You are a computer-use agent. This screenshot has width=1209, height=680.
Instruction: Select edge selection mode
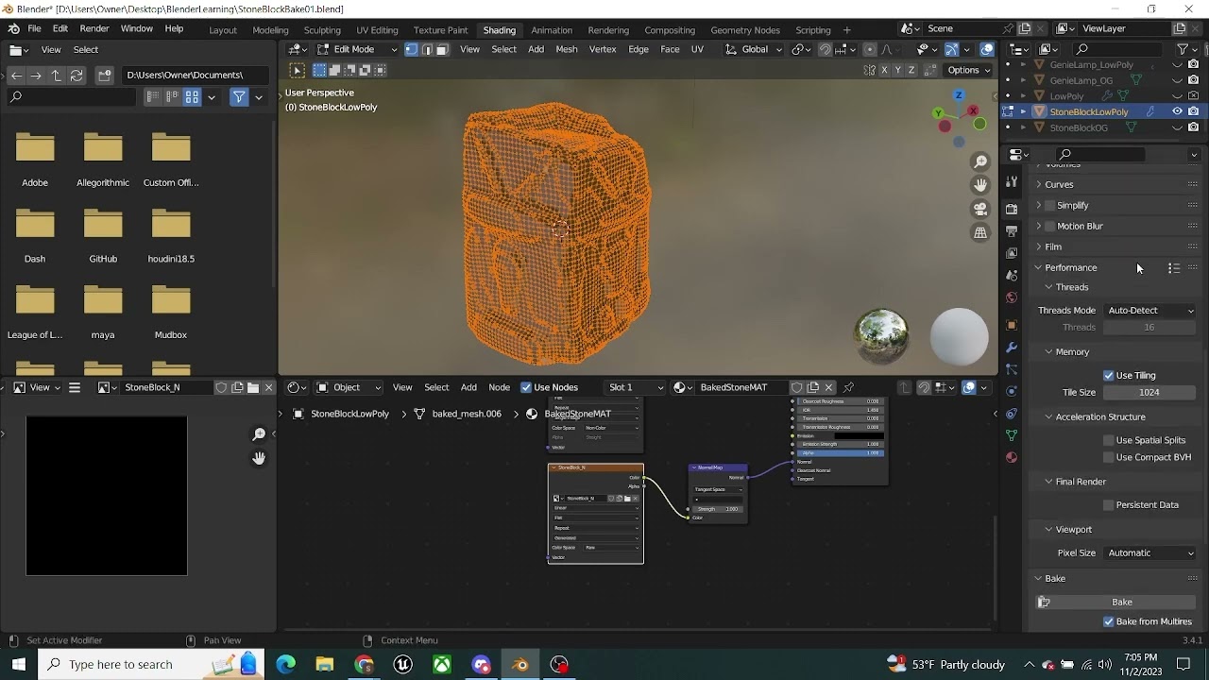[x=427, y=49]
